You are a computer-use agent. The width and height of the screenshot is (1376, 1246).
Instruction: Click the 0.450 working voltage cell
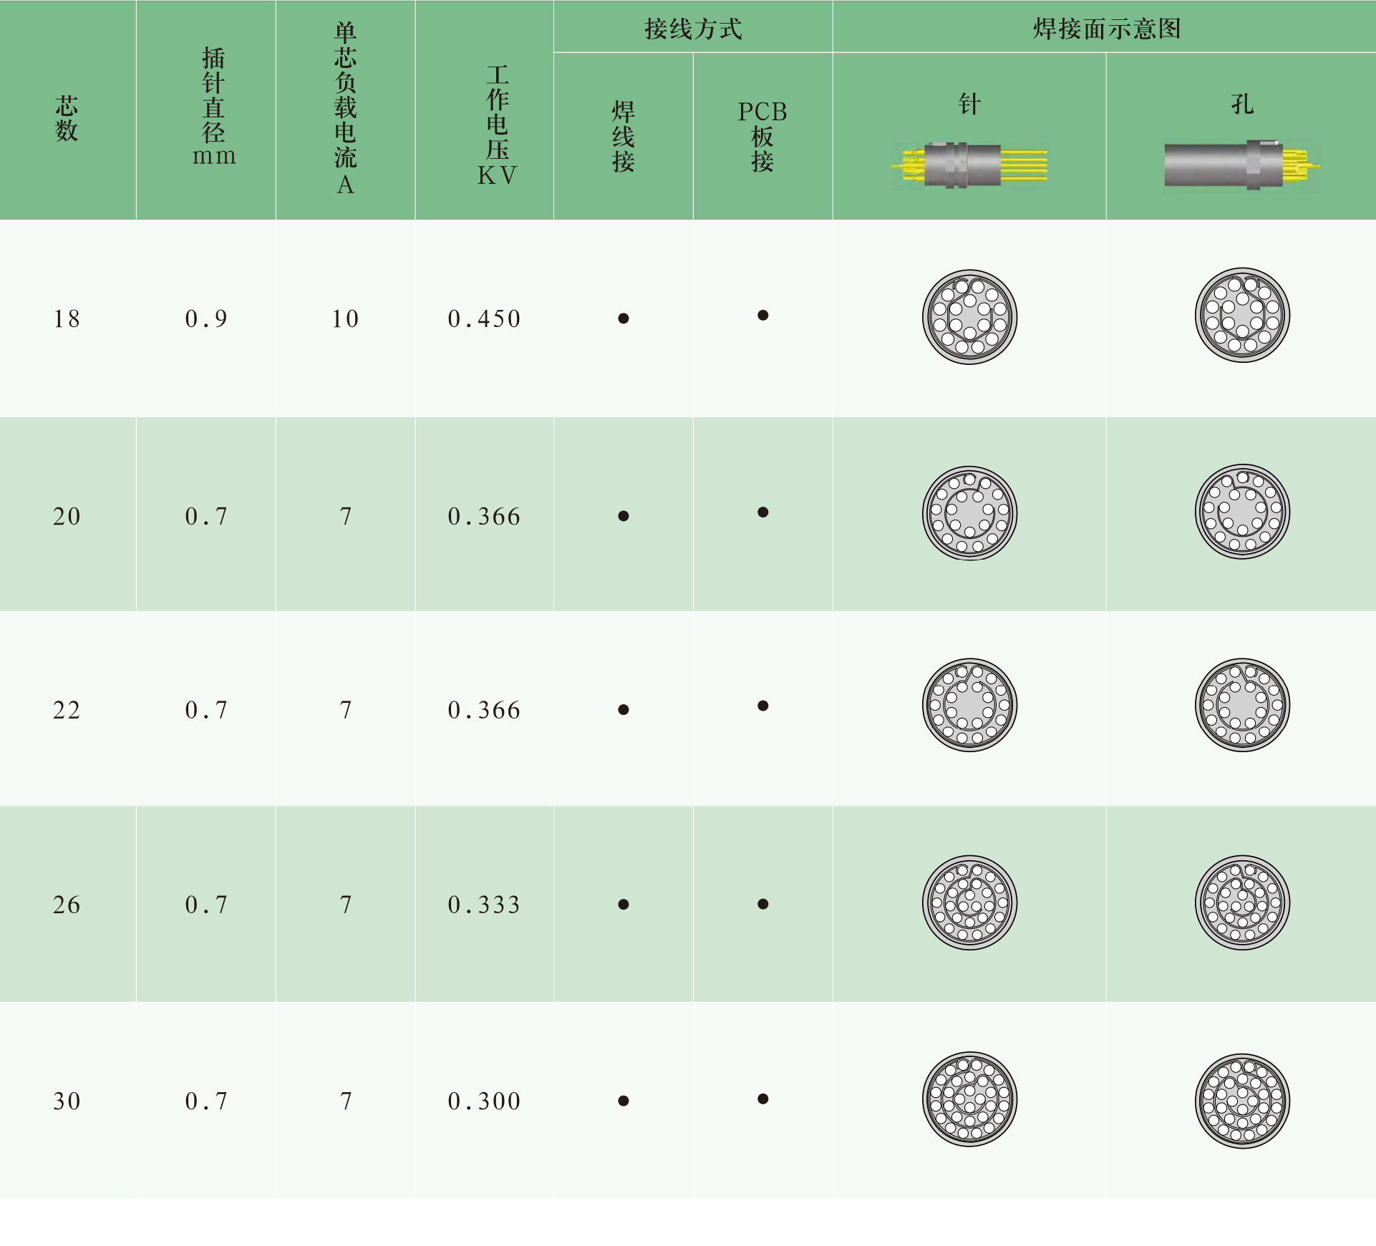tap(484, 318)
